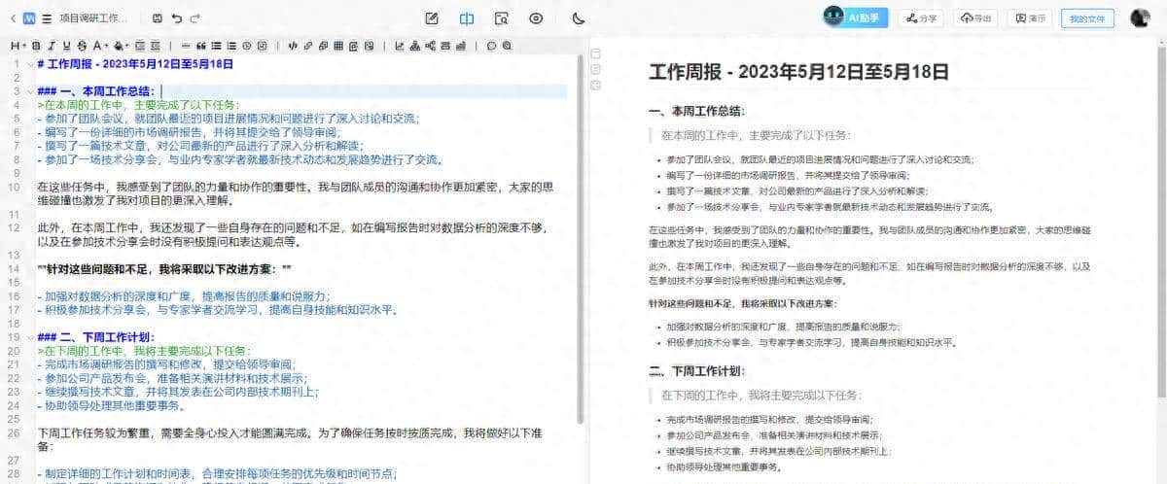The image size is (1167, 484).
Task: Insert a code block from toolbar
Action: tap(293, 46)
